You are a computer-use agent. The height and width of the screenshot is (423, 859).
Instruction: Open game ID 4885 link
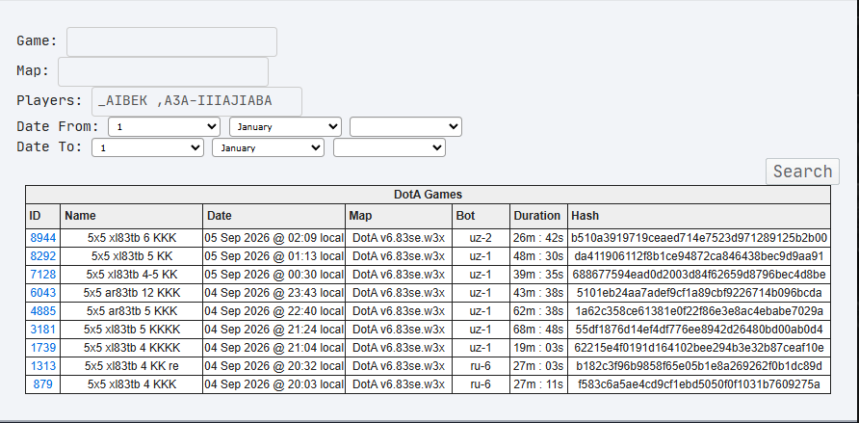42,311
